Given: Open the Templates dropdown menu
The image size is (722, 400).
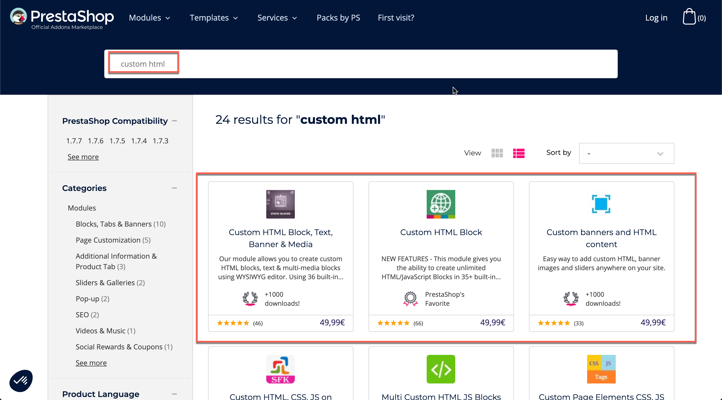Looking at the screenshot, I should 214,18.
